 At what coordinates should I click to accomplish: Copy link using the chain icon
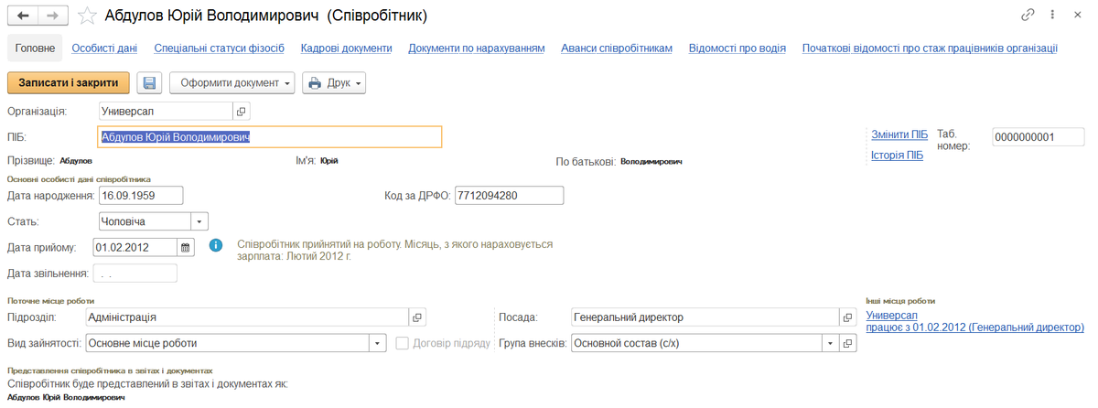(1028, 16)
